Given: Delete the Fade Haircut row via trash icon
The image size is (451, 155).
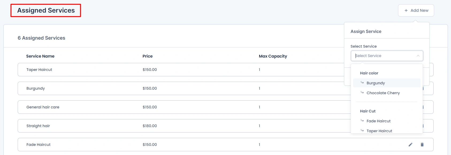Looking at the screenshot, I should pyautogui.click(x=422, y=145).
